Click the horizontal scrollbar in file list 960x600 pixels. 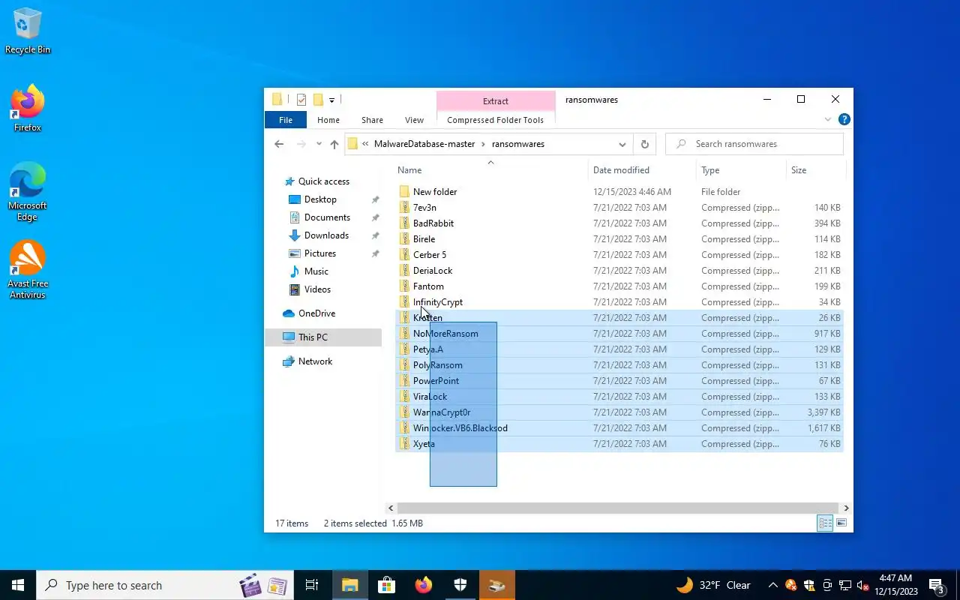tap(617, 508)
